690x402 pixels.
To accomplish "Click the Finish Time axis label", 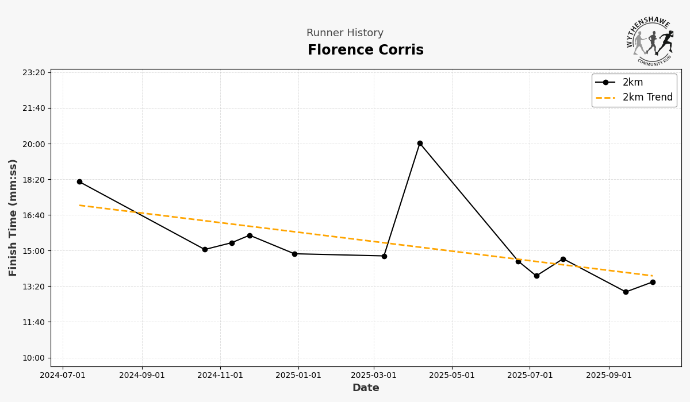I will click(13, 218).
